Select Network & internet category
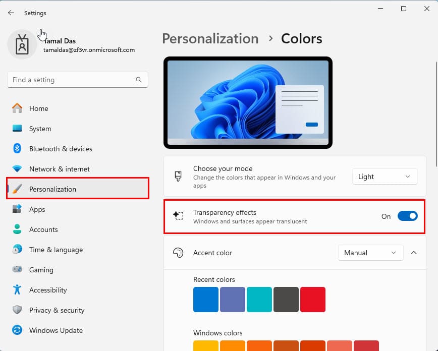Image resolution: width=438 pixels, height=351 pixels. [77, 169]
